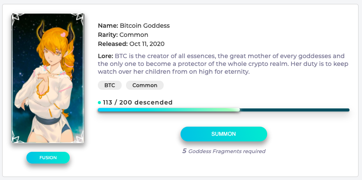Click the Rarity: Common line
The width and height of the screenshot is (362, 180).
pos(123,35)
